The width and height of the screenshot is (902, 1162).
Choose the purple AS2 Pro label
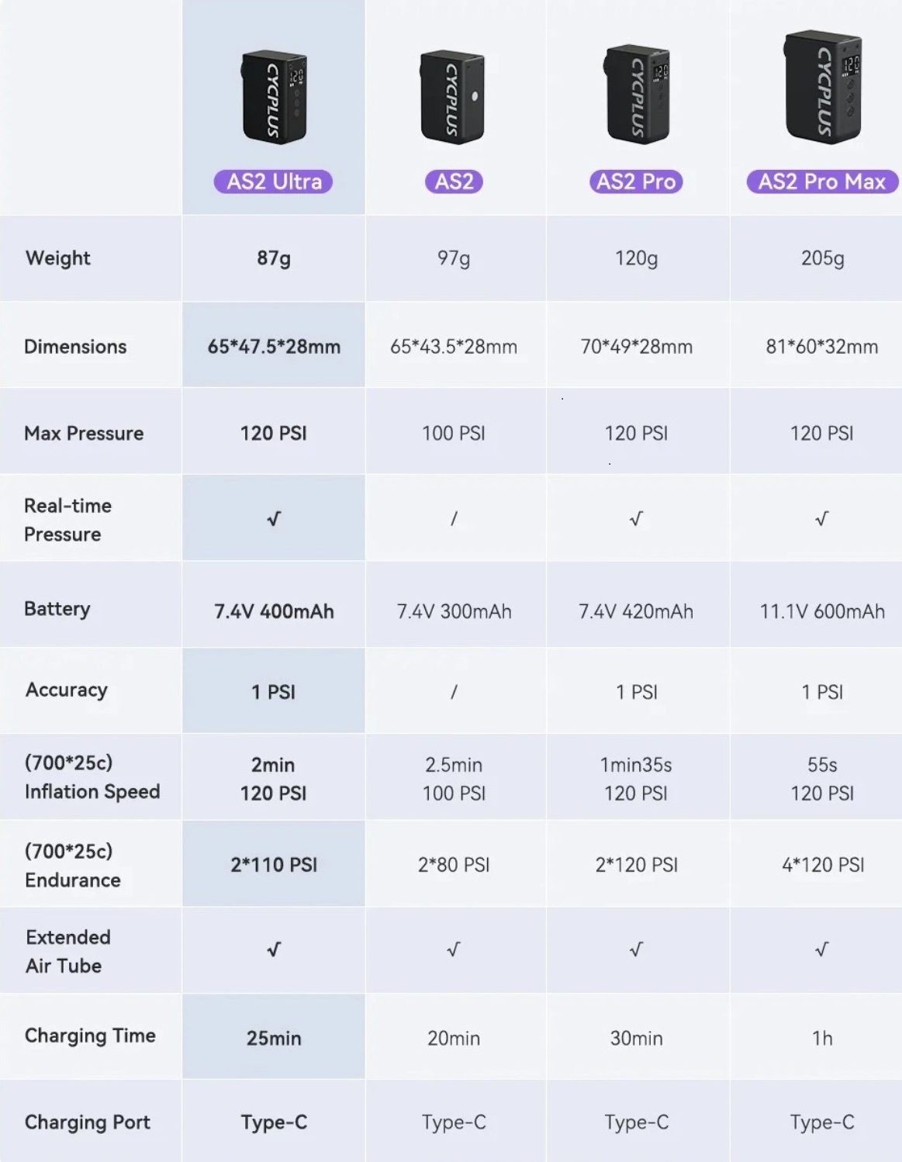coord(636,182)
